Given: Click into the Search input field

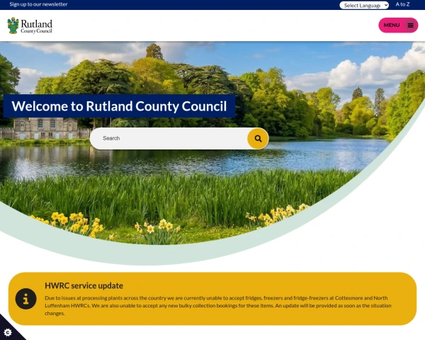Looking at the screenshot, I should click(169, 138).
